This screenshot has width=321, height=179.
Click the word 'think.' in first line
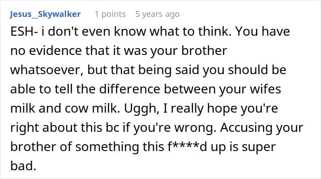(215, 32)
